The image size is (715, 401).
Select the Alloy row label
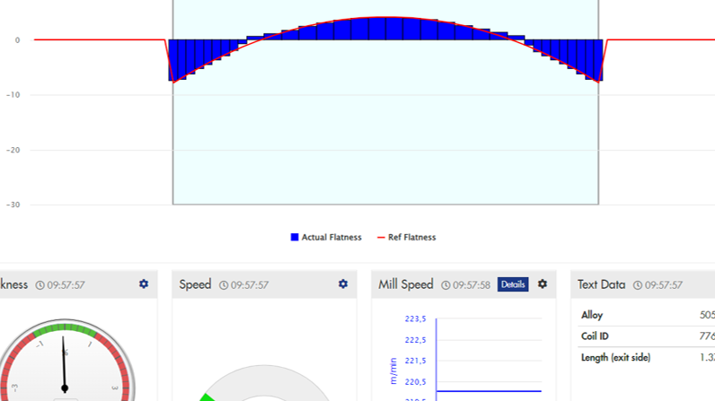(592, 315)
